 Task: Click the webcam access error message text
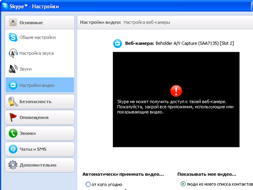point(175,107)
